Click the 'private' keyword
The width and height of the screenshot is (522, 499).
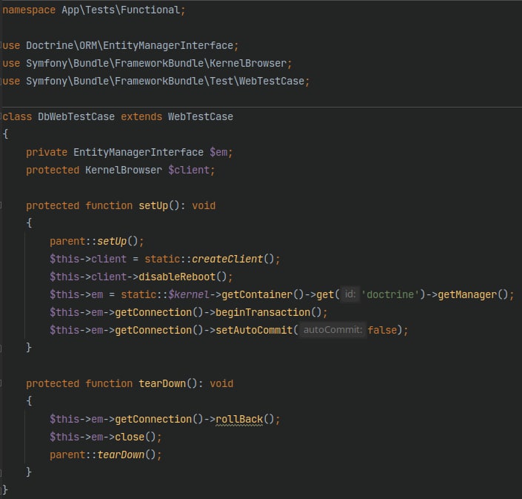(x=47, y=152)
